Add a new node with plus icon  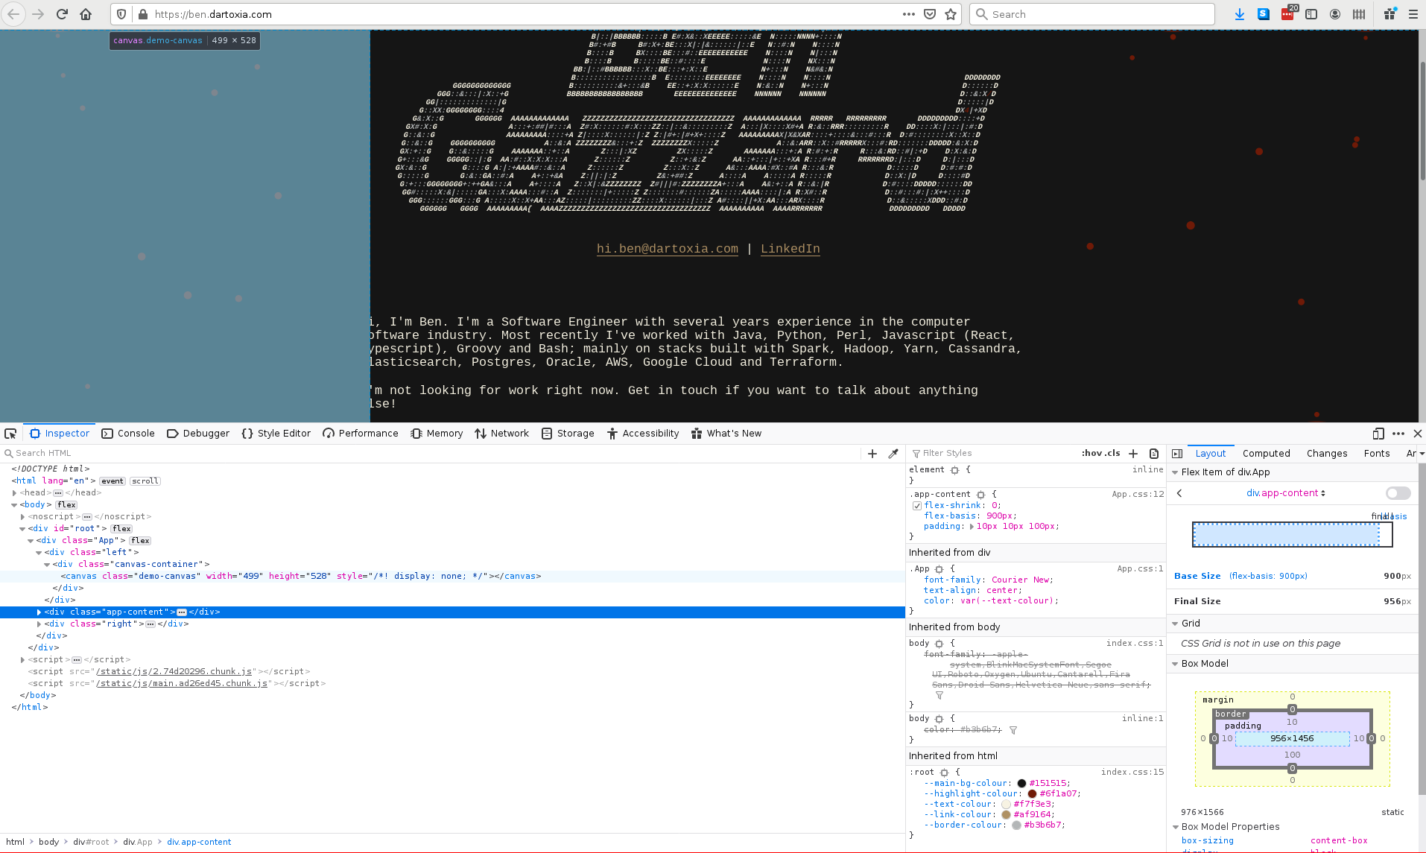872,454
